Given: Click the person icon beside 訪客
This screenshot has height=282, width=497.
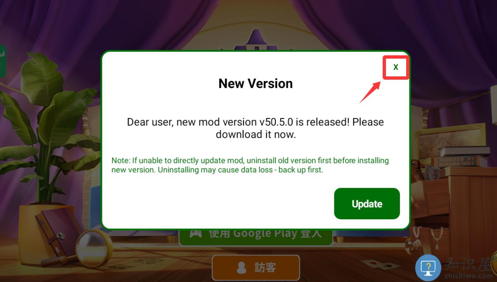Looking at the screenshot, I should click(241, 268).
